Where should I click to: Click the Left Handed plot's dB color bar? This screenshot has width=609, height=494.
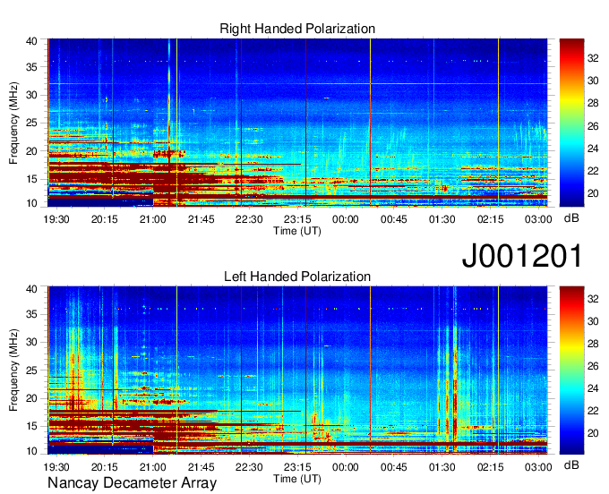[x=571, y=370]
